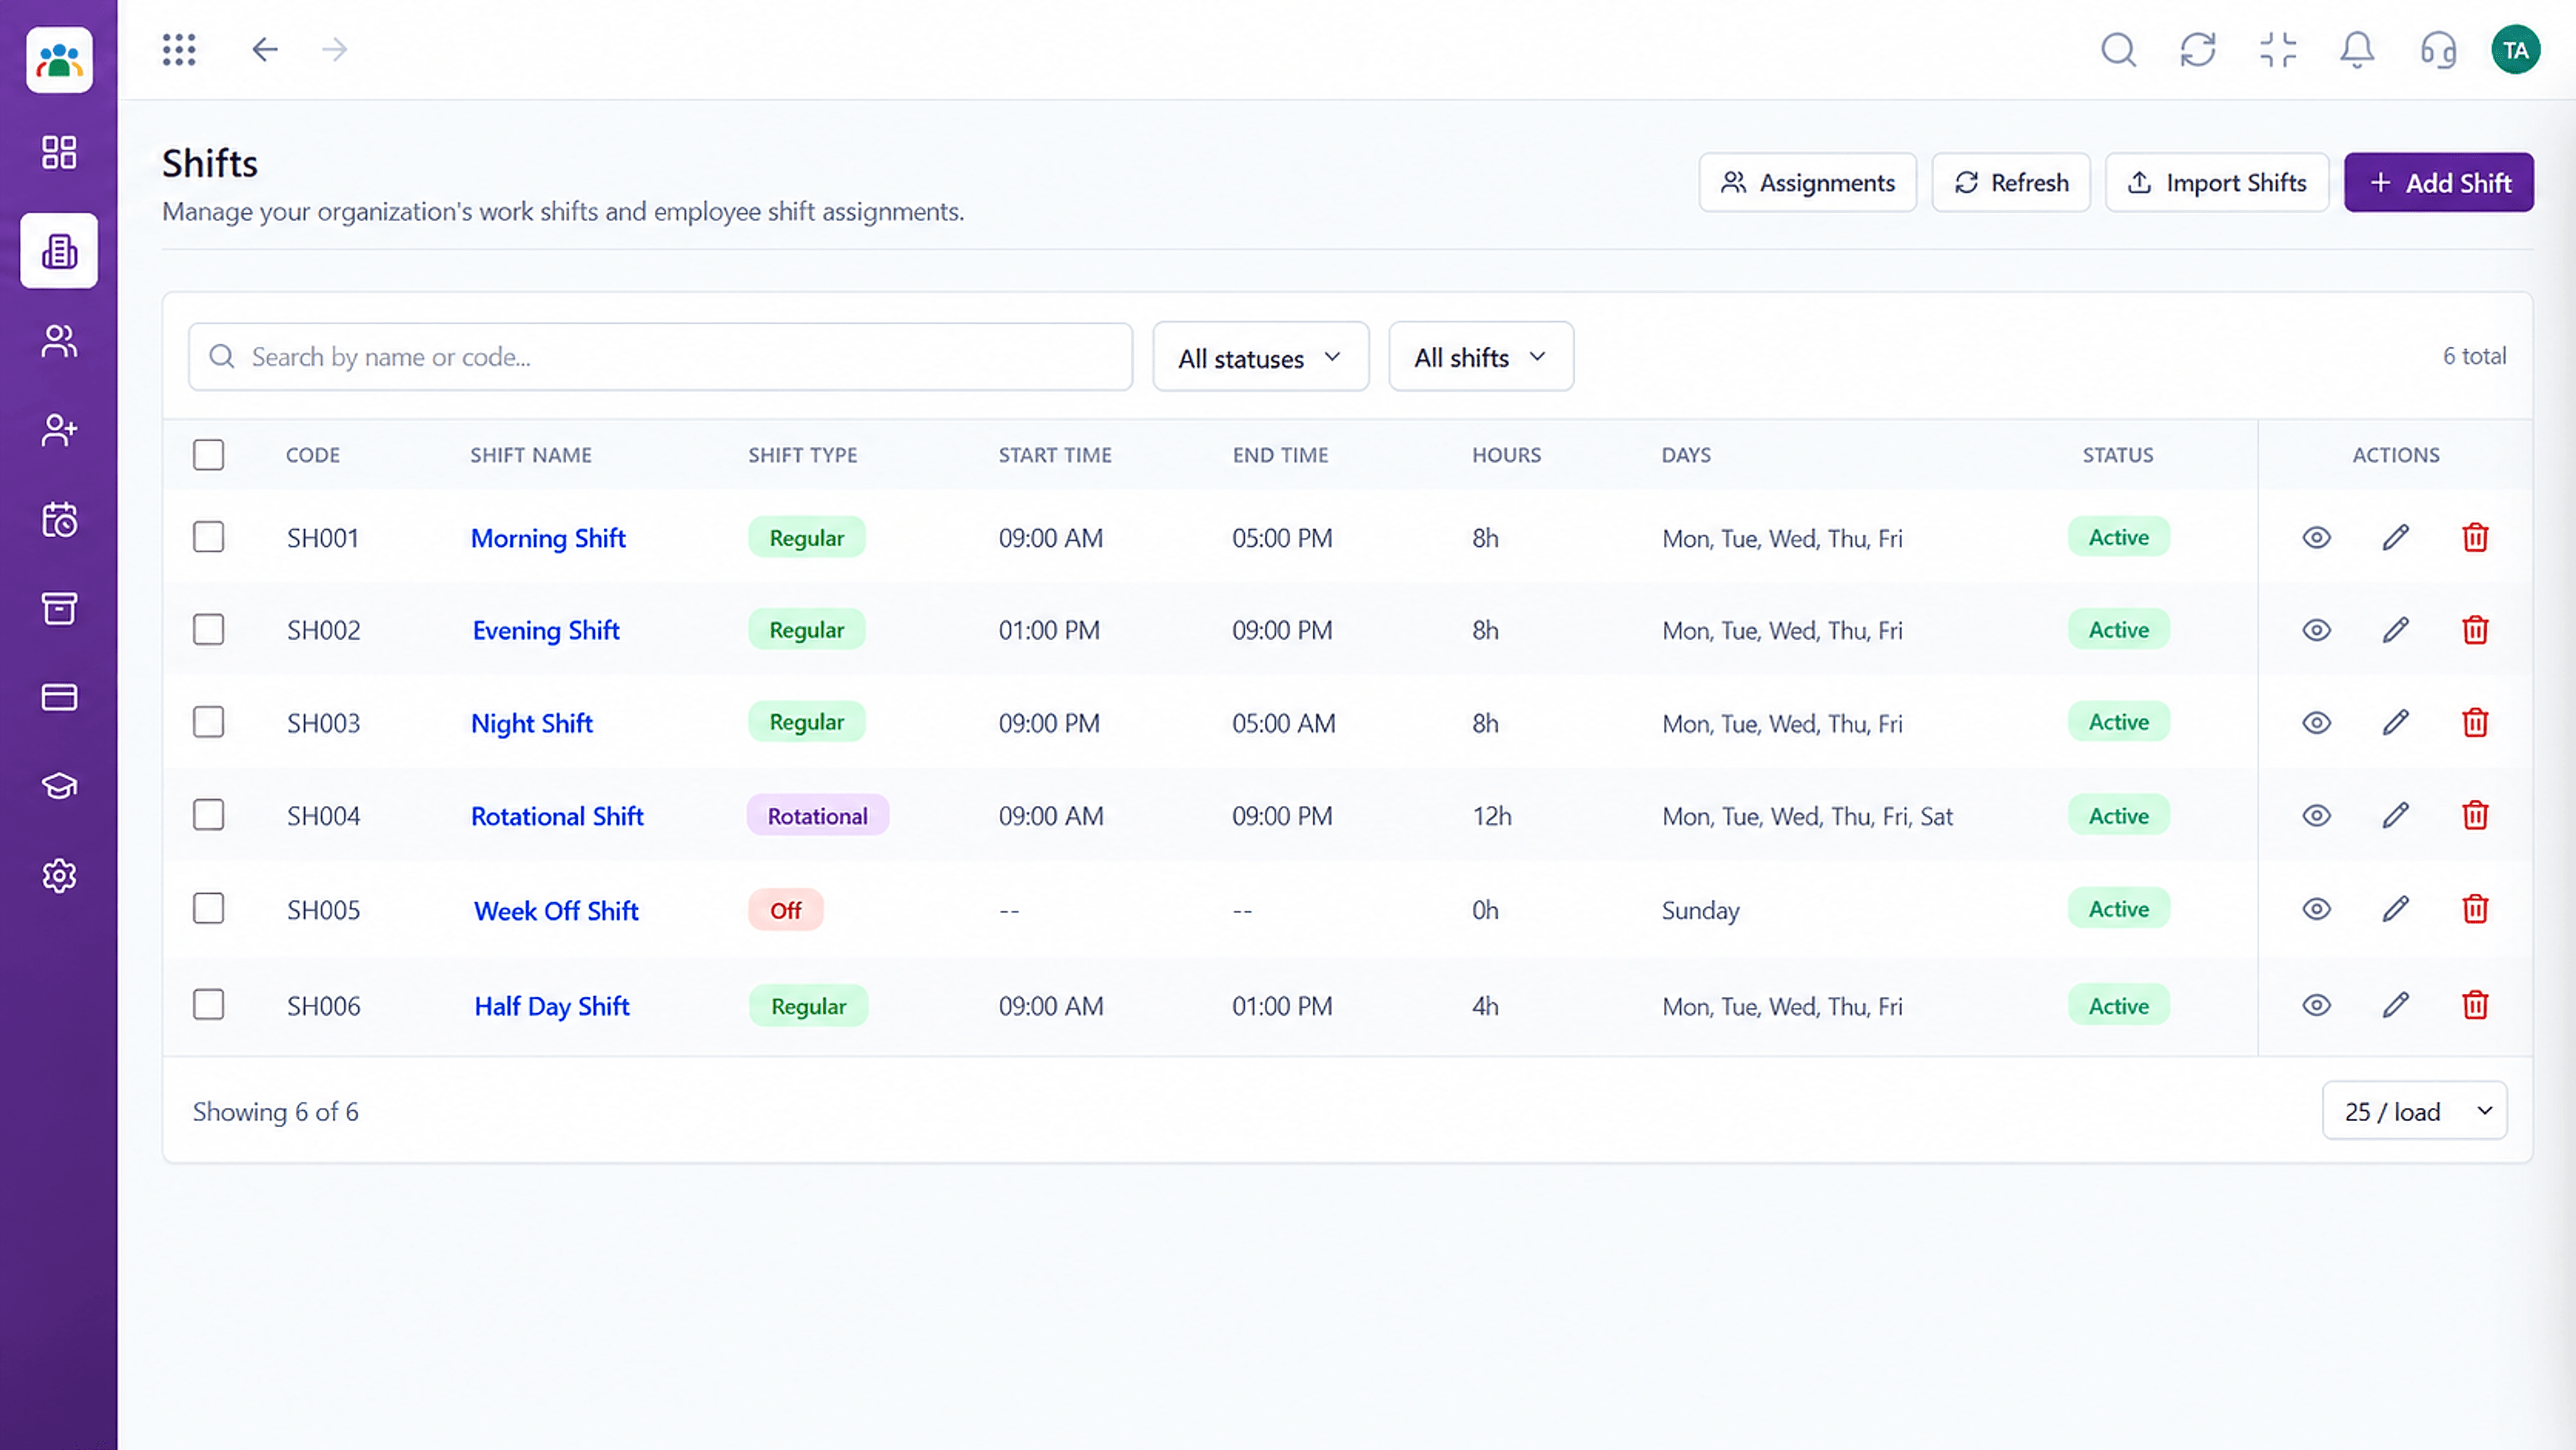
Task: Expand the All statuses dropdown
Action: 1260,357
